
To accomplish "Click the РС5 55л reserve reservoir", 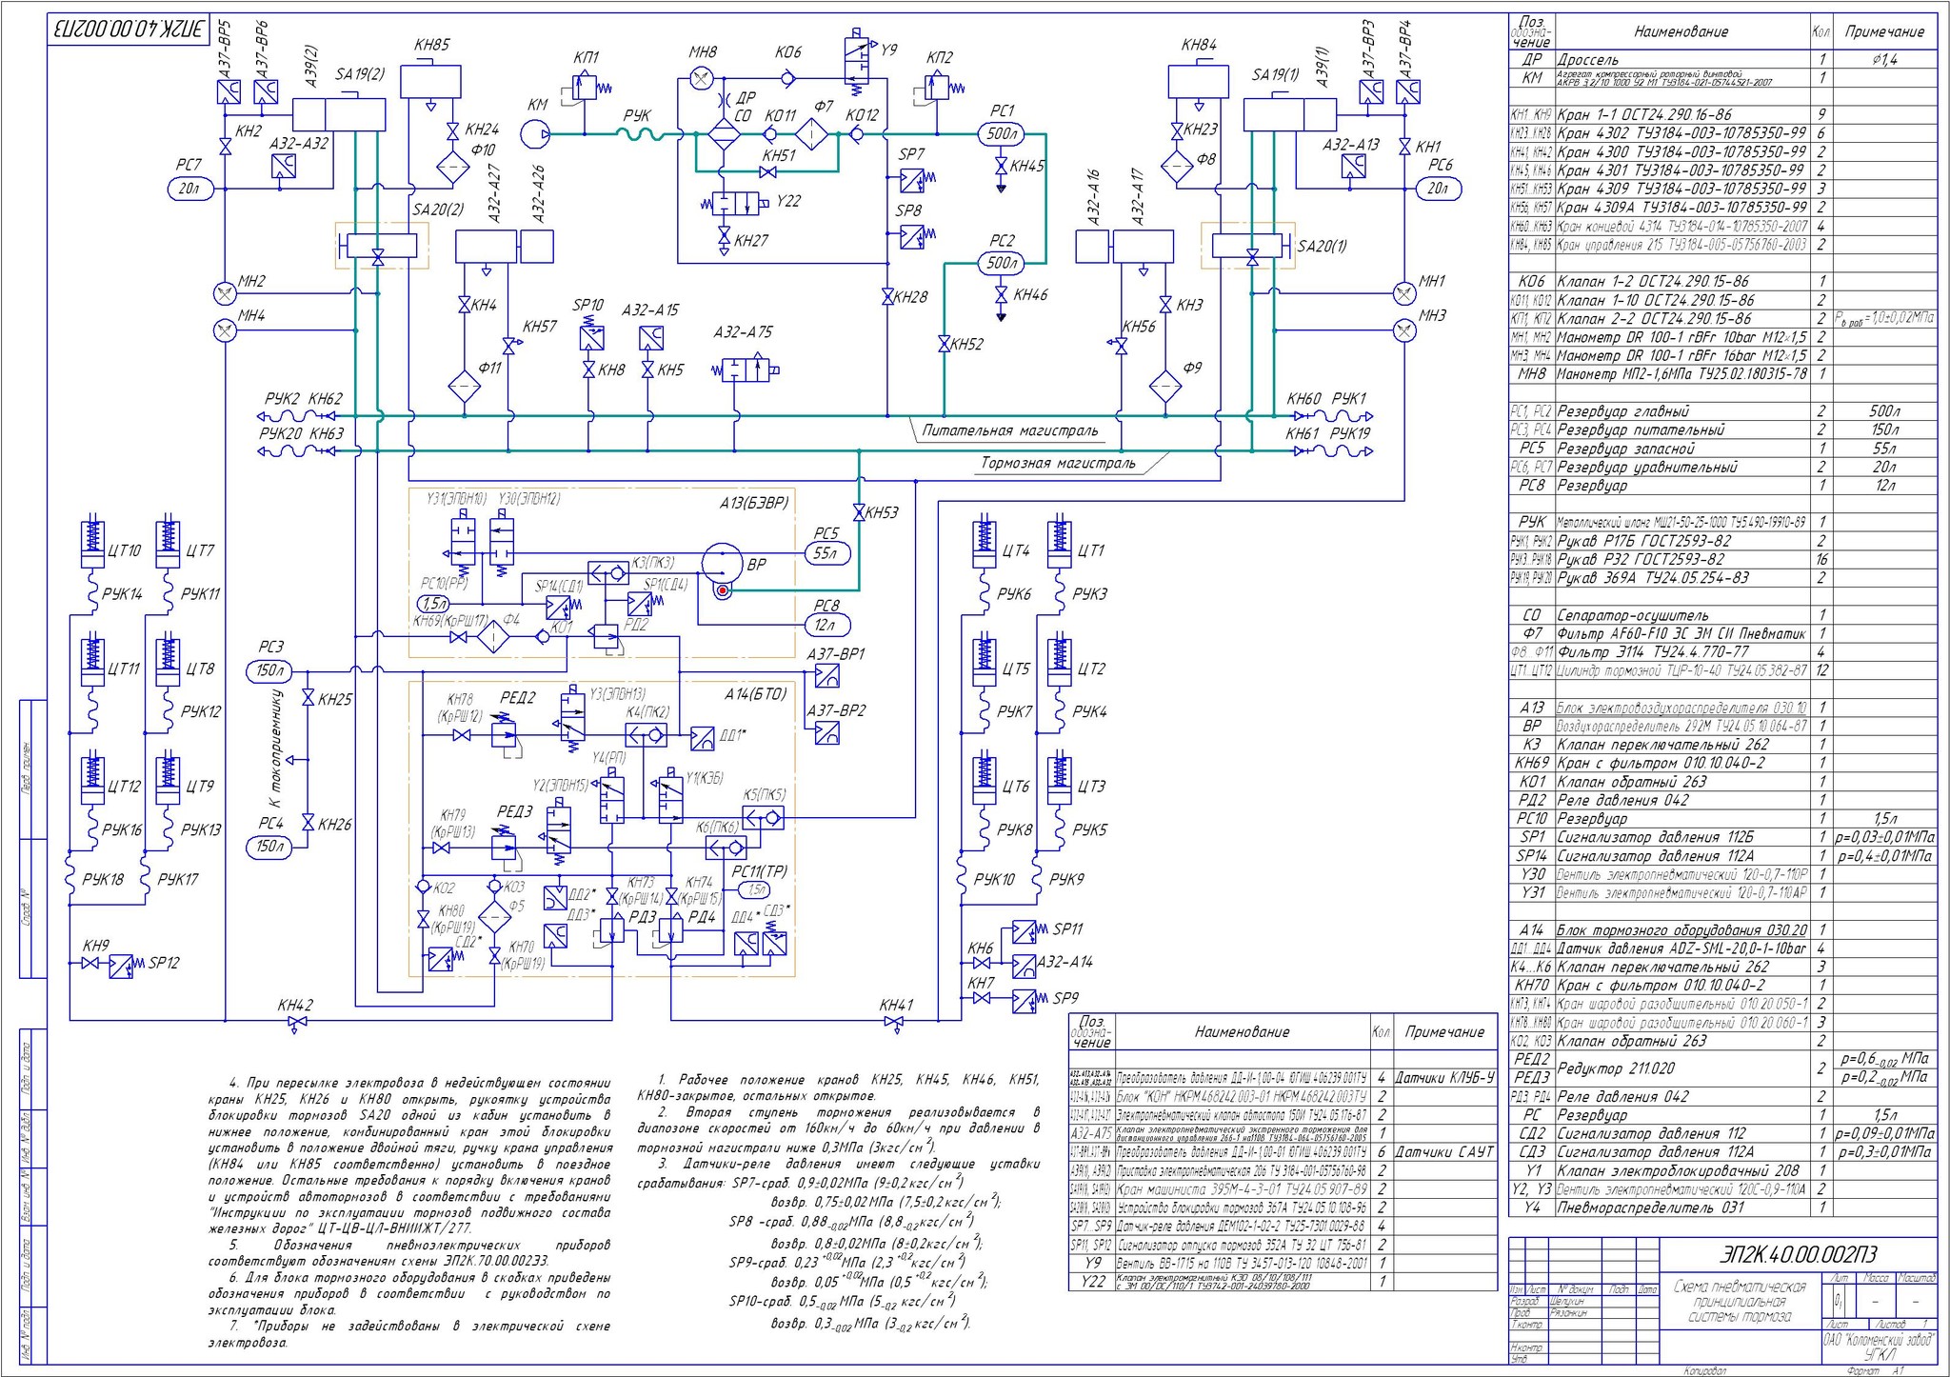I will (827, 552).
